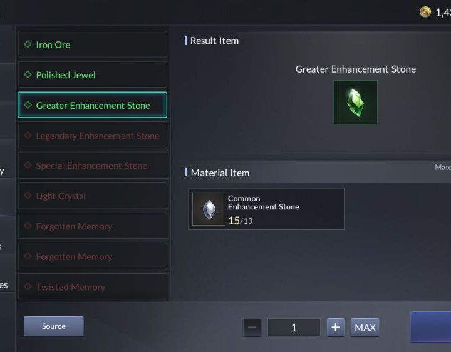Click the Common Enhancement Stone material icon
The width and height of the screenshot is (451, 352).
(209, 209)
